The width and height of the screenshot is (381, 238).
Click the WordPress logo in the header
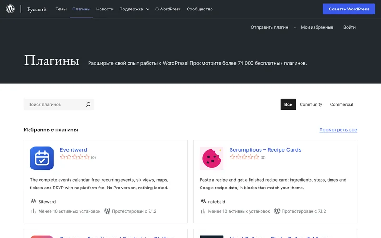(10, 9)
